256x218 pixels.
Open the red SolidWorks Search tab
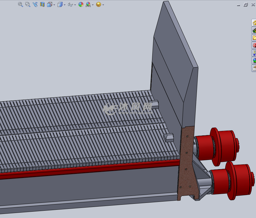point(254,45)
